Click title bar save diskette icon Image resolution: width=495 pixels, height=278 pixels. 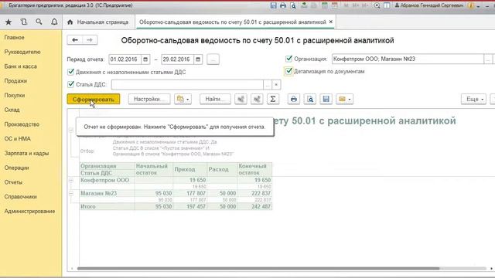(x=273, y=5)
